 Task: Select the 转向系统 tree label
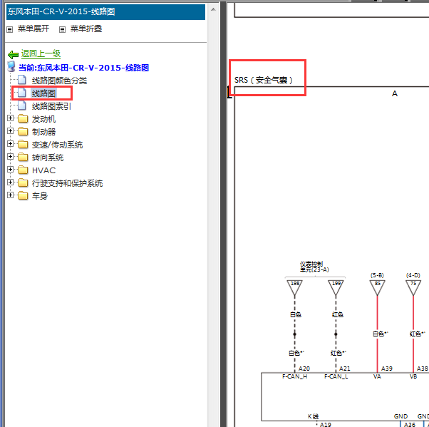[x=48, y=158]
